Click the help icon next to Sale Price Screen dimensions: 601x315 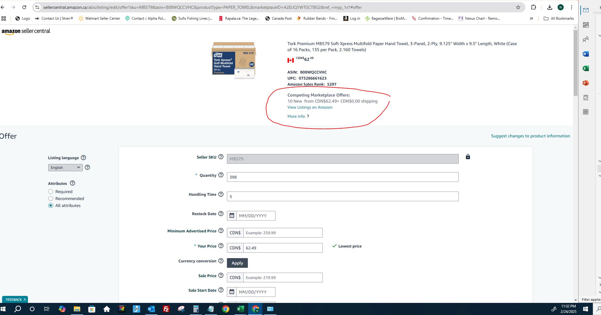pos(221,275)
